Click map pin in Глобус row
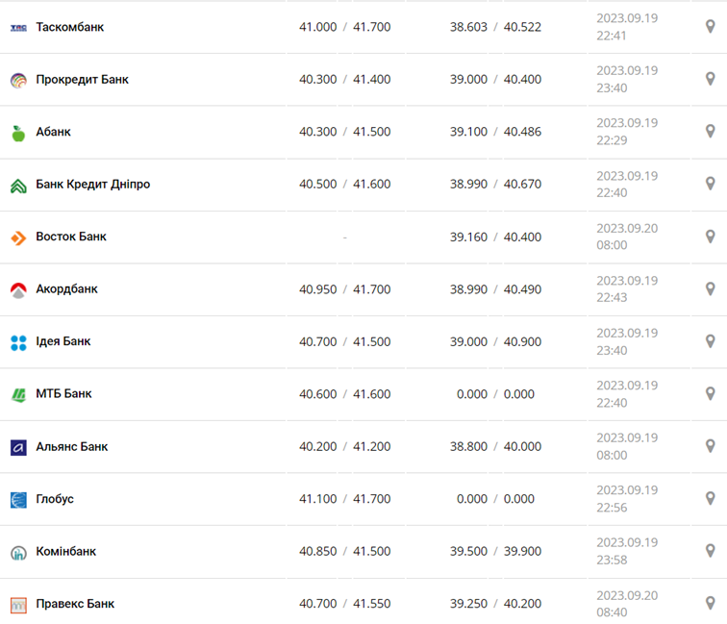Viewport: 727px width, 624px height. click(x=711, y=499)
